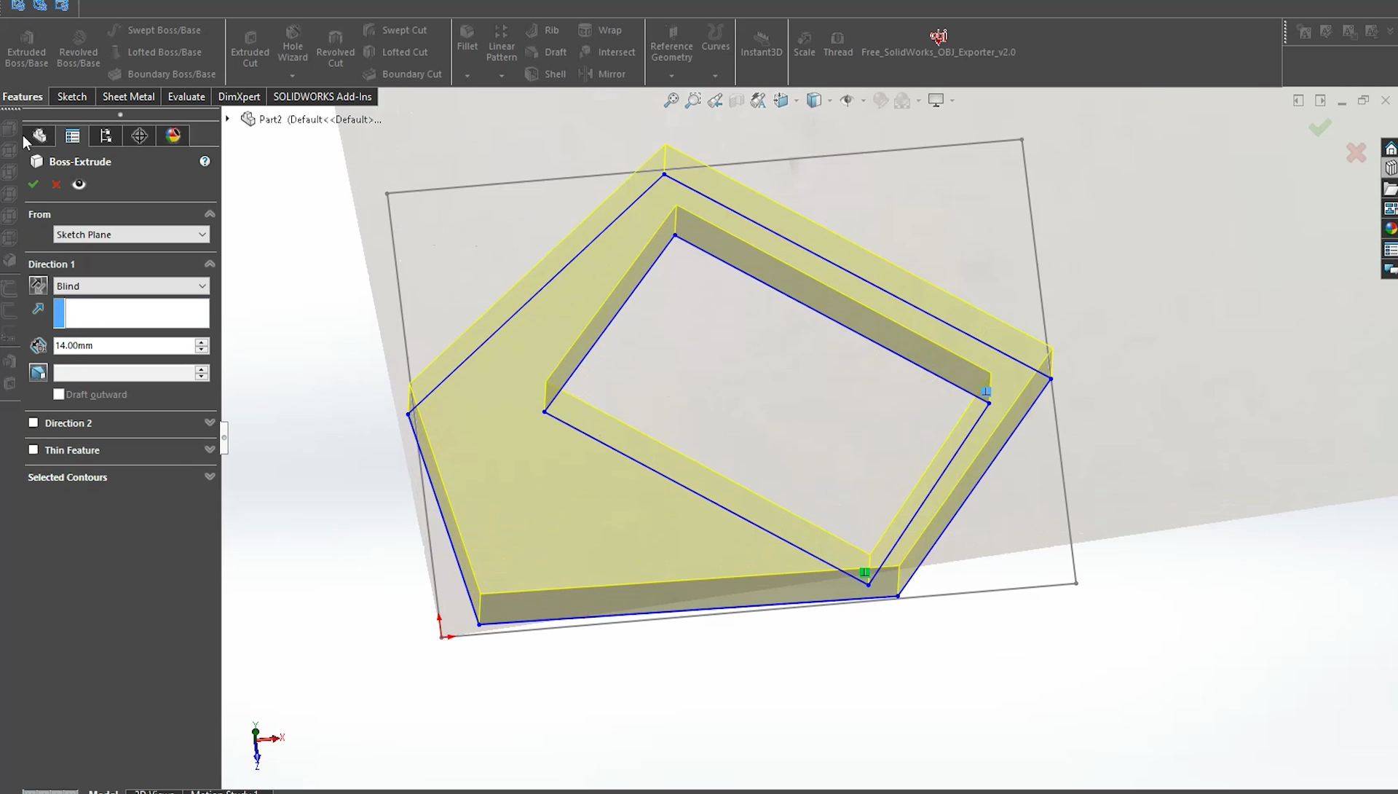1398x794 pixels.
Task: Switch to the Evaluate tab
Action: [186, 96]
